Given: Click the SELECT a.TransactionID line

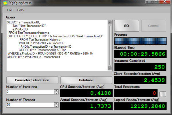Looking at the screenshot, I should pos(23,22).
